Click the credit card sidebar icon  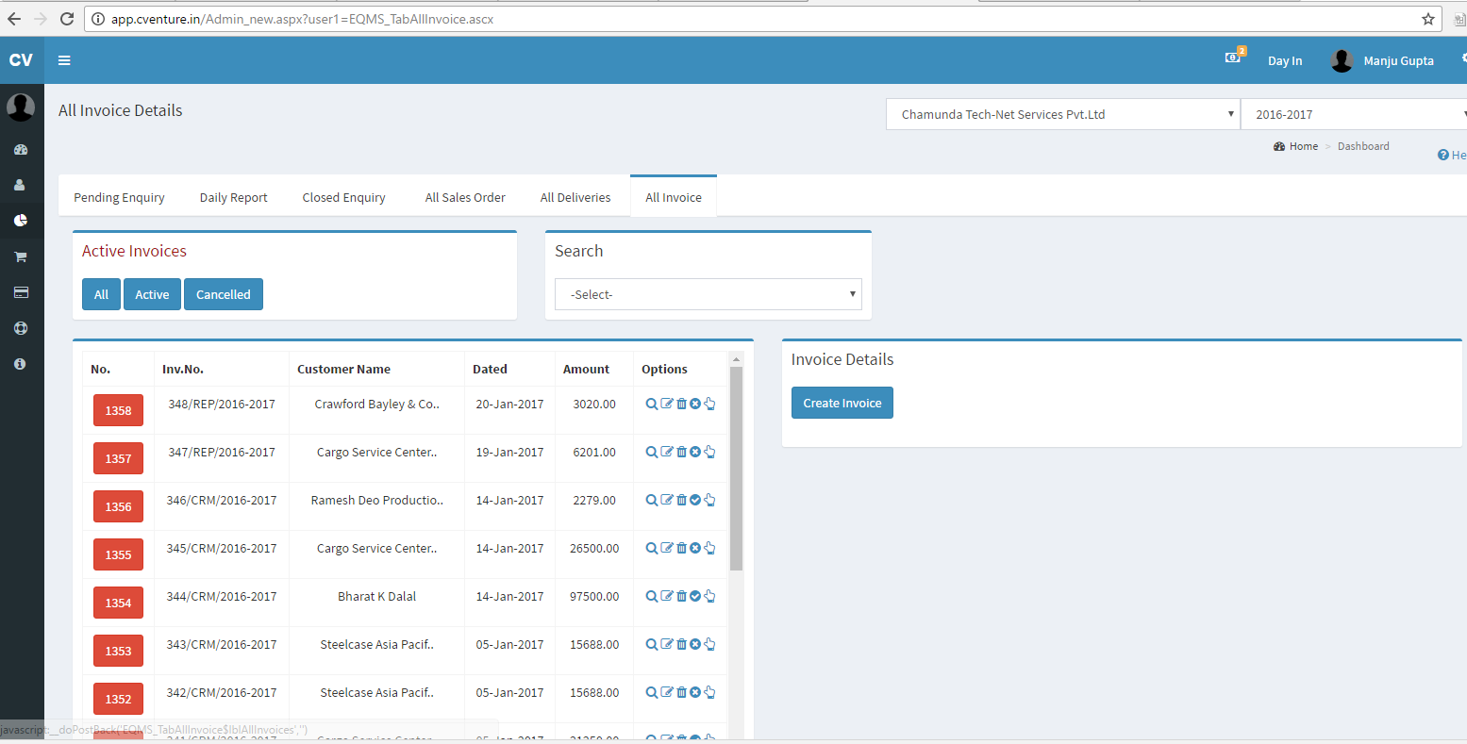tap(20, 292)
